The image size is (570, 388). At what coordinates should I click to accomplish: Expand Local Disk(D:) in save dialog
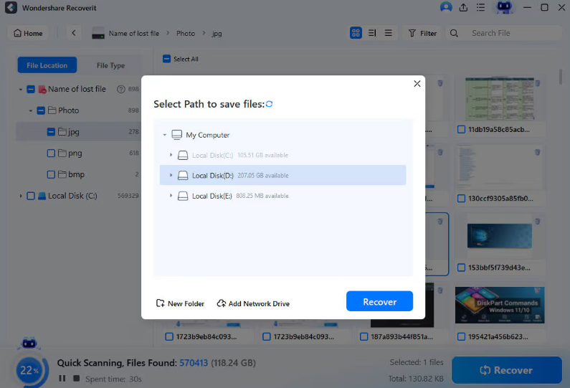pos(171,175)
